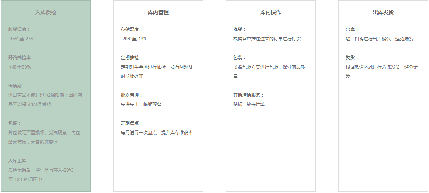
Task: Click the 收货温度 label
Action: click(x=19, y=30)
